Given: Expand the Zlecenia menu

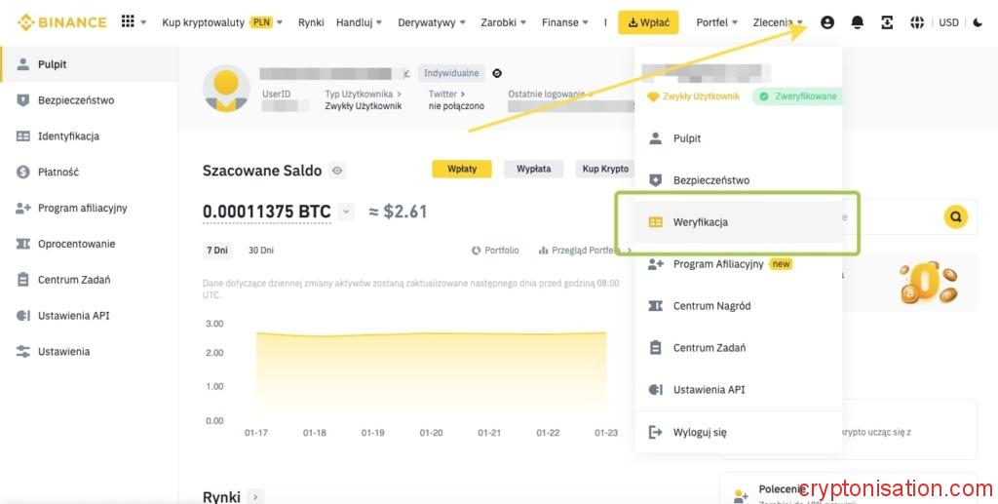Looking at the screenshot, I should tap(777, 22).
